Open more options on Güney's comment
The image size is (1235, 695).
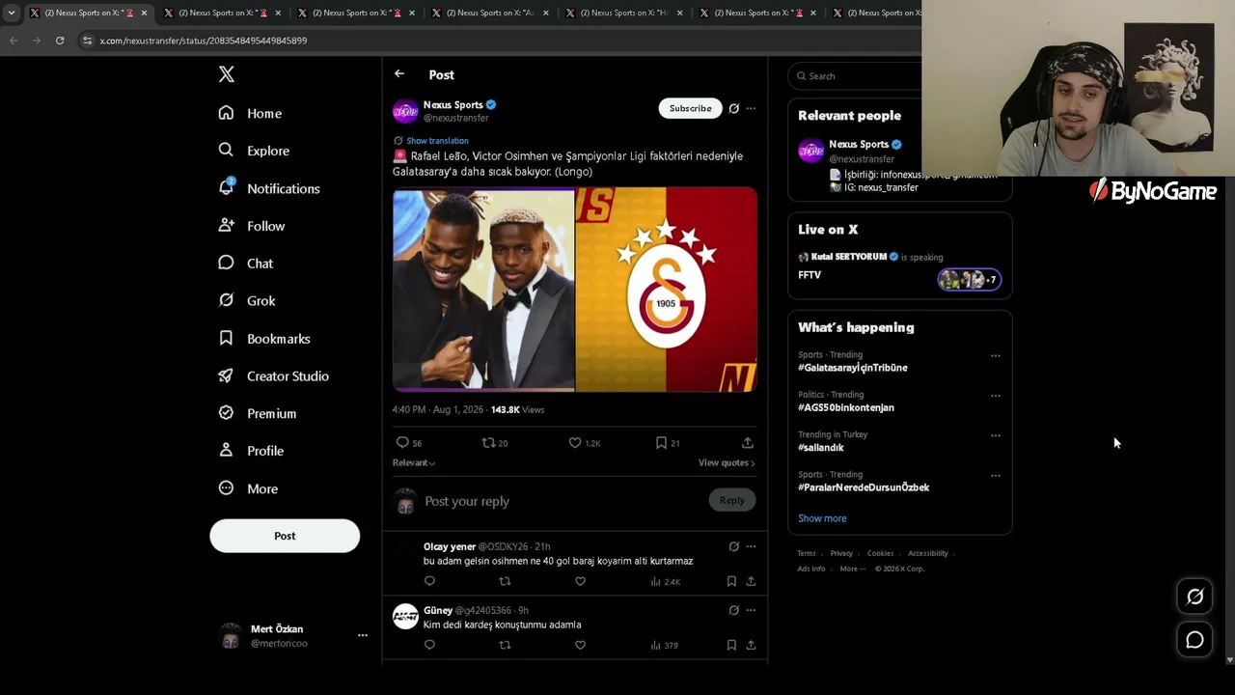coord(751,610)
